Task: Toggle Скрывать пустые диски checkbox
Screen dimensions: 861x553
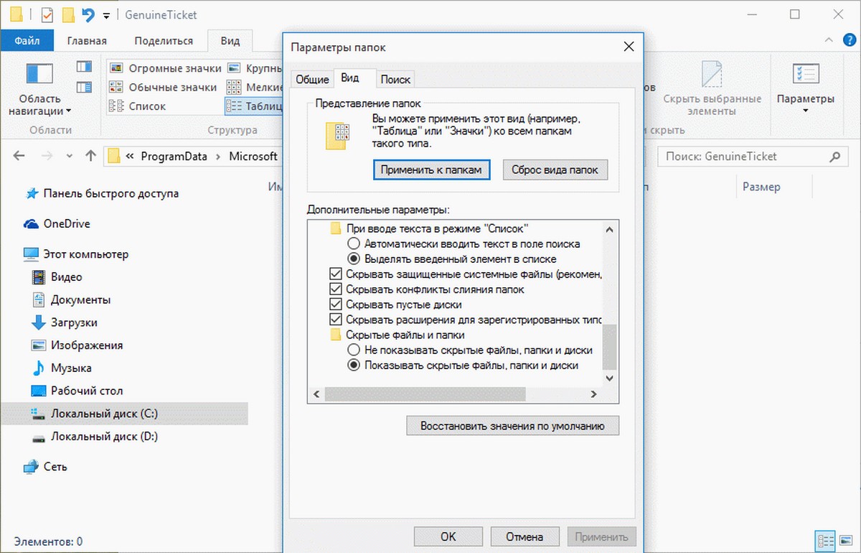Action: pyautogui.click(x=335, y=305)
